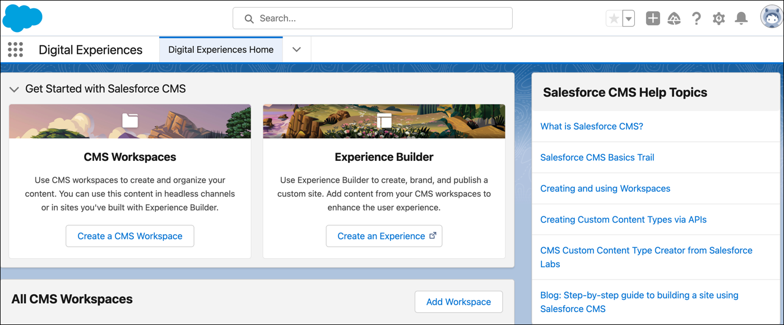Click the CMS Workspaces folder icon
The width and height of the screenshot is (784, 325).
130,120
